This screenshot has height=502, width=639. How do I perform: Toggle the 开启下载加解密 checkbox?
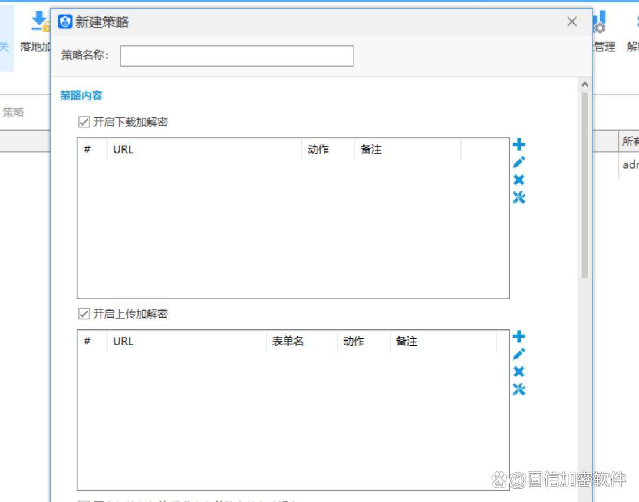click(x=84, y=122)
